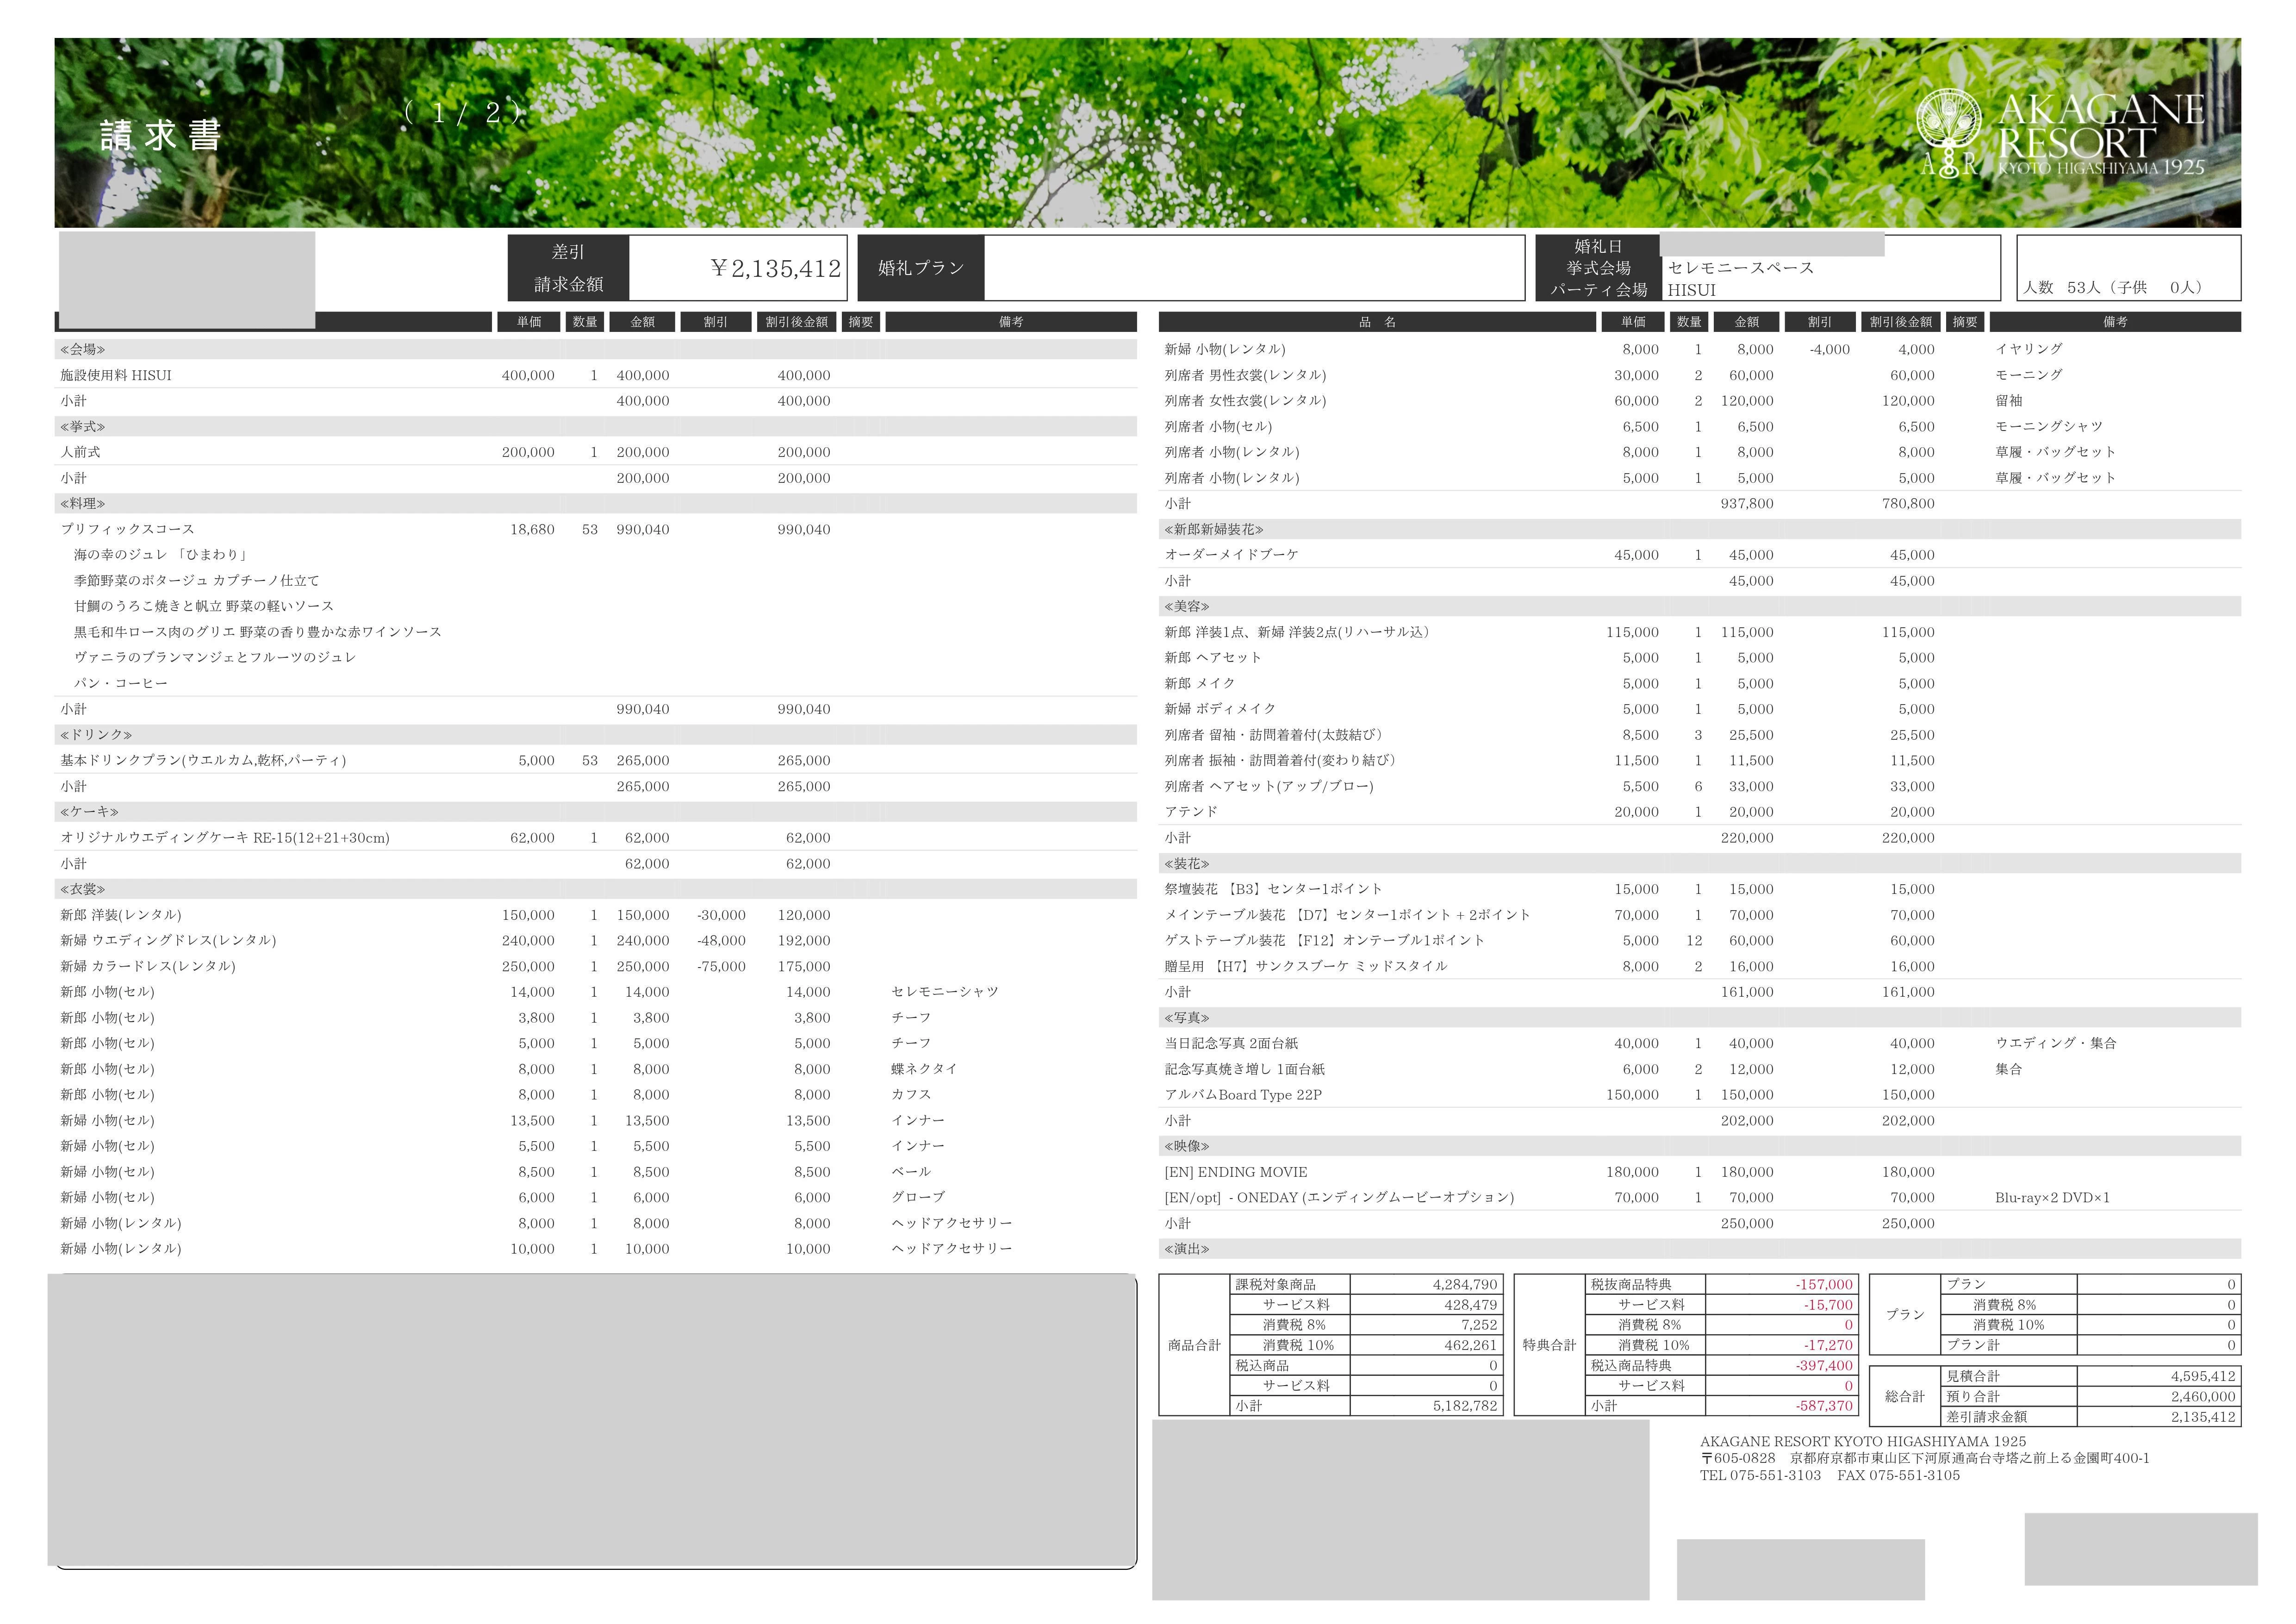Select the アルバムBoard Type 22P row
Screen dimensions: 2296x1624
tap(1700, 1095)
